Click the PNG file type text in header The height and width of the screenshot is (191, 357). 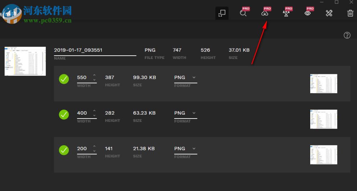tap(150, 50)
